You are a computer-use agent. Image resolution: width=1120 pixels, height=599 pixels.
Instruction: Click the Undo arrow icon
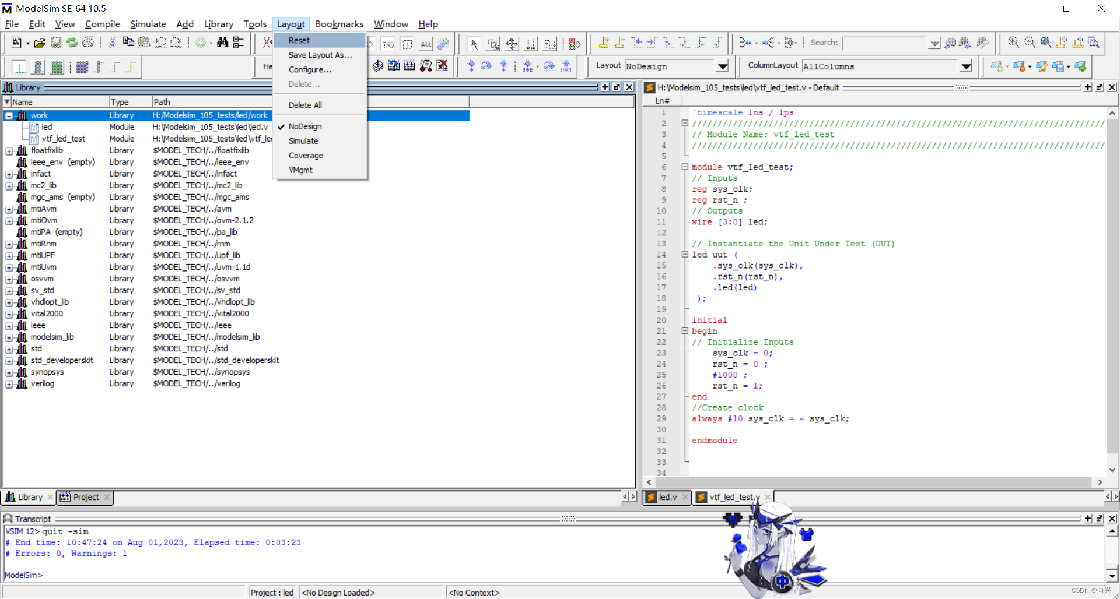click(x=160, y=43)
